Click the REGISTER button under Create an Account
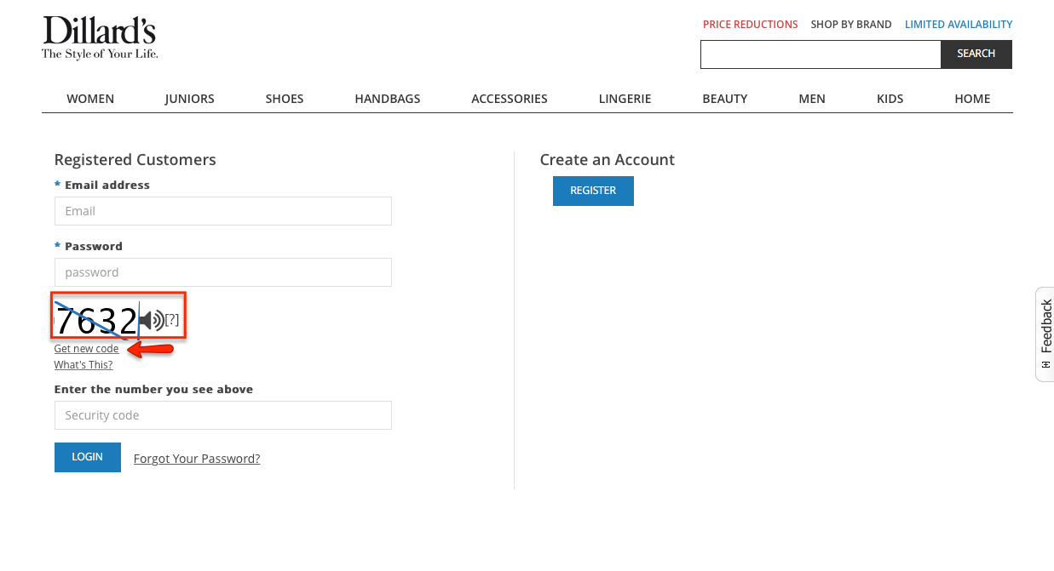Image resolution: width=1054 pixels, height=571 pixels. pyautogui.click(x=593, y=191)
